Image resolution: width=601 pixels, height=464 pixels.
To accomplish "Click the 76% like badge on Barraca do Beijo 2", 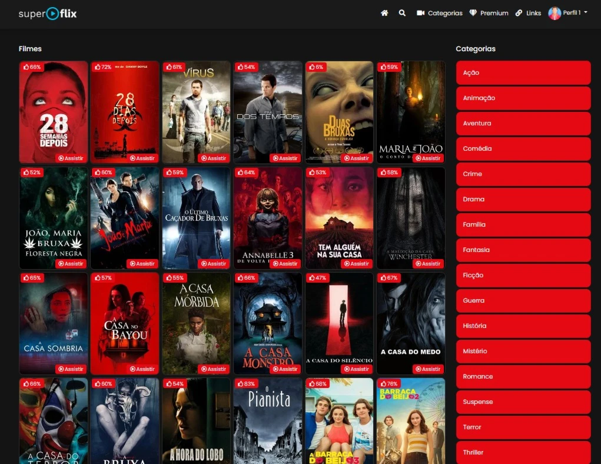I will [389, 383].
